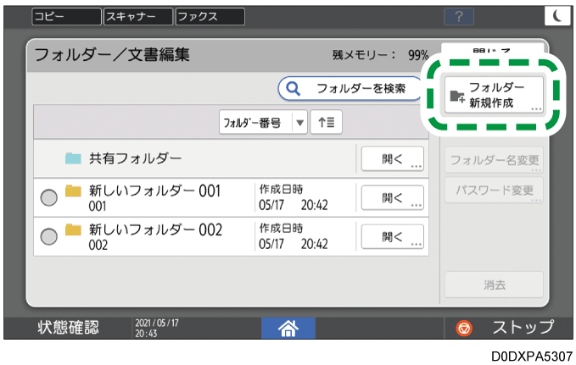
Task: Open the フォルダー番号 sort dropdown
Action: point(263,122)
